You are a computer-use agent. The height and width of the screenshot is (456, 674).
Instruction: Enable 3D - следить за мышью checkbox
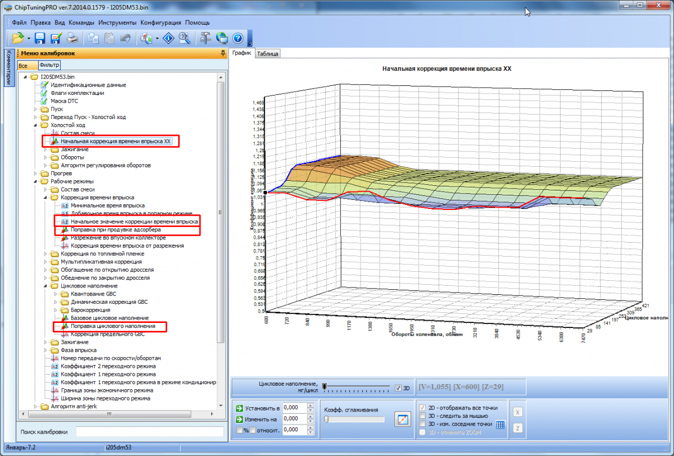click(x=423, y=416)
